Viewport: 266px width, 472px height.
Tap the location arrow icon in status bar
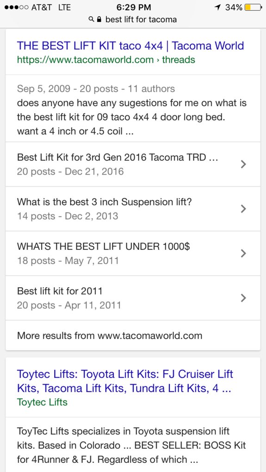coord(217,7)
